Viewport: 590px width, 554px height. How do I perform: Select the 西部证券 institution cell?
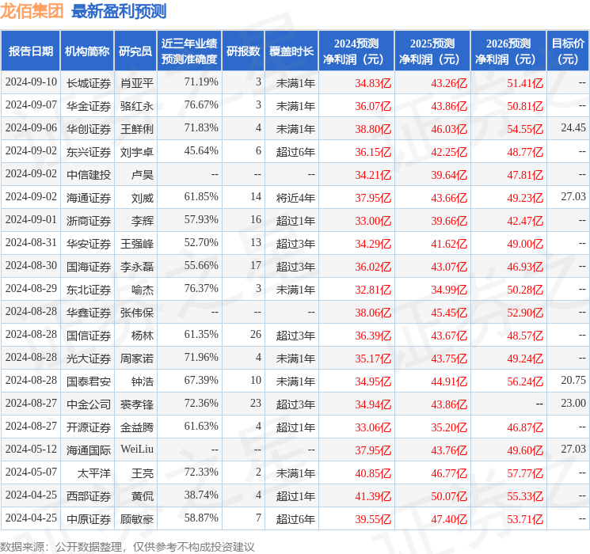coord(89,496)
